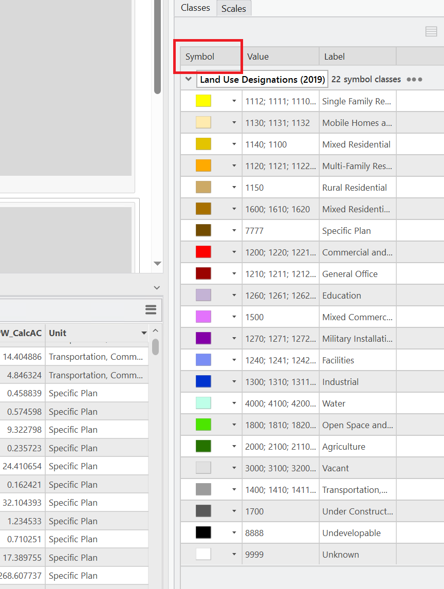
Task: Click the Value column header
Action: click(257, 56)
